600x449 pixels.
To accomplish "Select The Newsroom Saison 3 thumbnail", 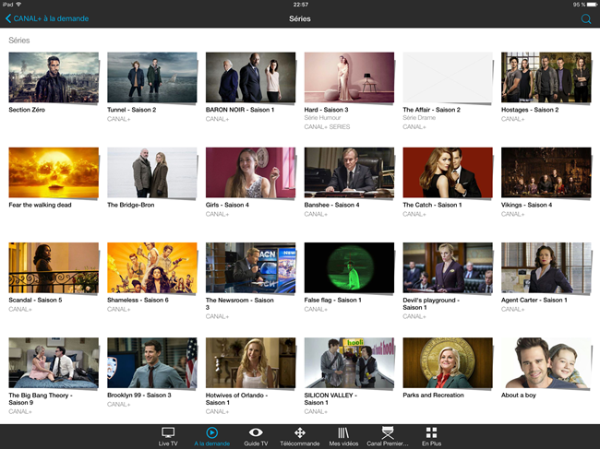I will coord(251,268).
